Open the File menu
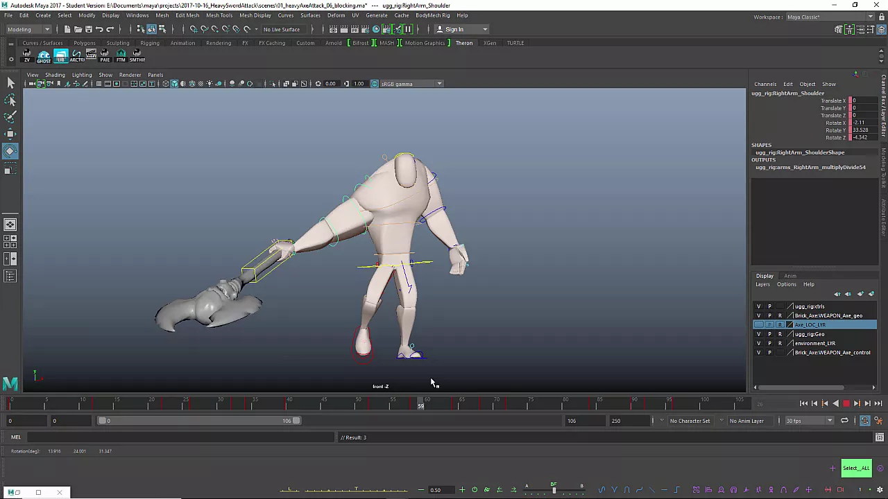This screenshot has width=888, height=499. [x=8, y=15]
